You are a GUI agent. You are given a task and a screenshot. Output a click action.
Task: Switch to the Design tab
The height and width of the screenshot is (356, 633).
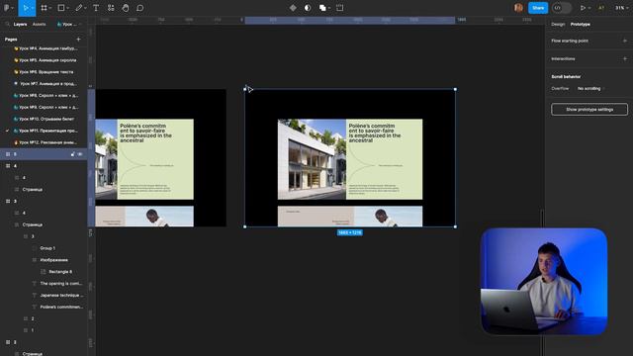point(558,24)
